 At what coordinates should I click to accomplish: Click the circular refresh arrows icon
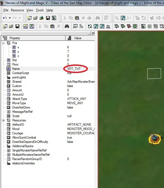tap(90, 26)
